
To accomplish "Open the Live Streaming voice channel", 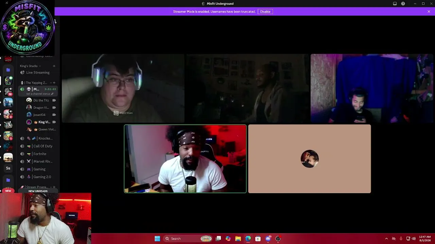I will point(38,73).
